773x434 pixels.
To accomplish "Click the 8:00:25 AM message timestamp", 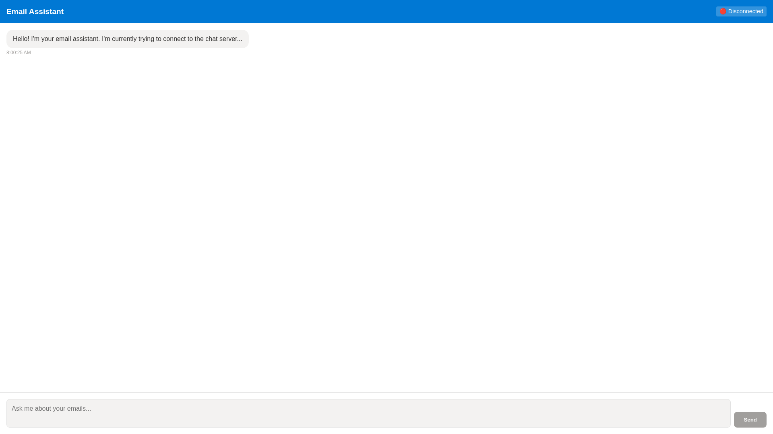I will click(x=19, y=53).
